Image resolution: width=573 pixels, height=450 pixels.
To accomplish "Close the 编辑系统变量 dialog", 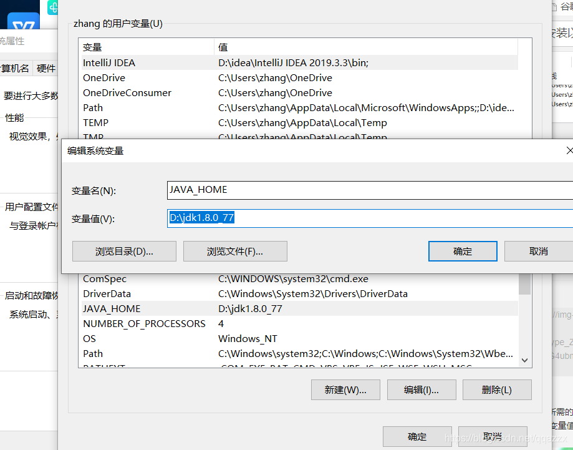I will click(x=569, y=151).
